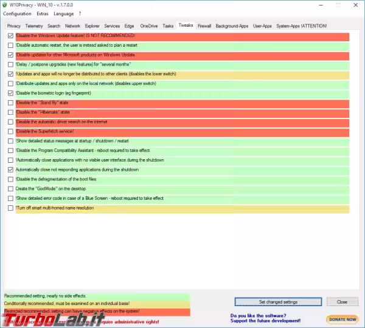Check Distribute updates only on local network

[10, 83]
